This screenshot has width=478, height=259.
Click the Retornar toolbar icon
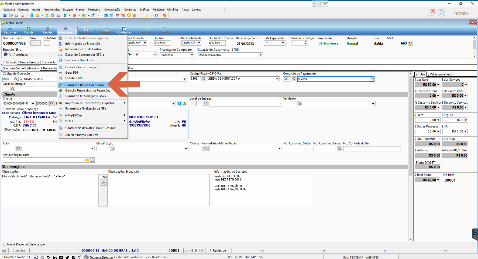coord(10,30)
